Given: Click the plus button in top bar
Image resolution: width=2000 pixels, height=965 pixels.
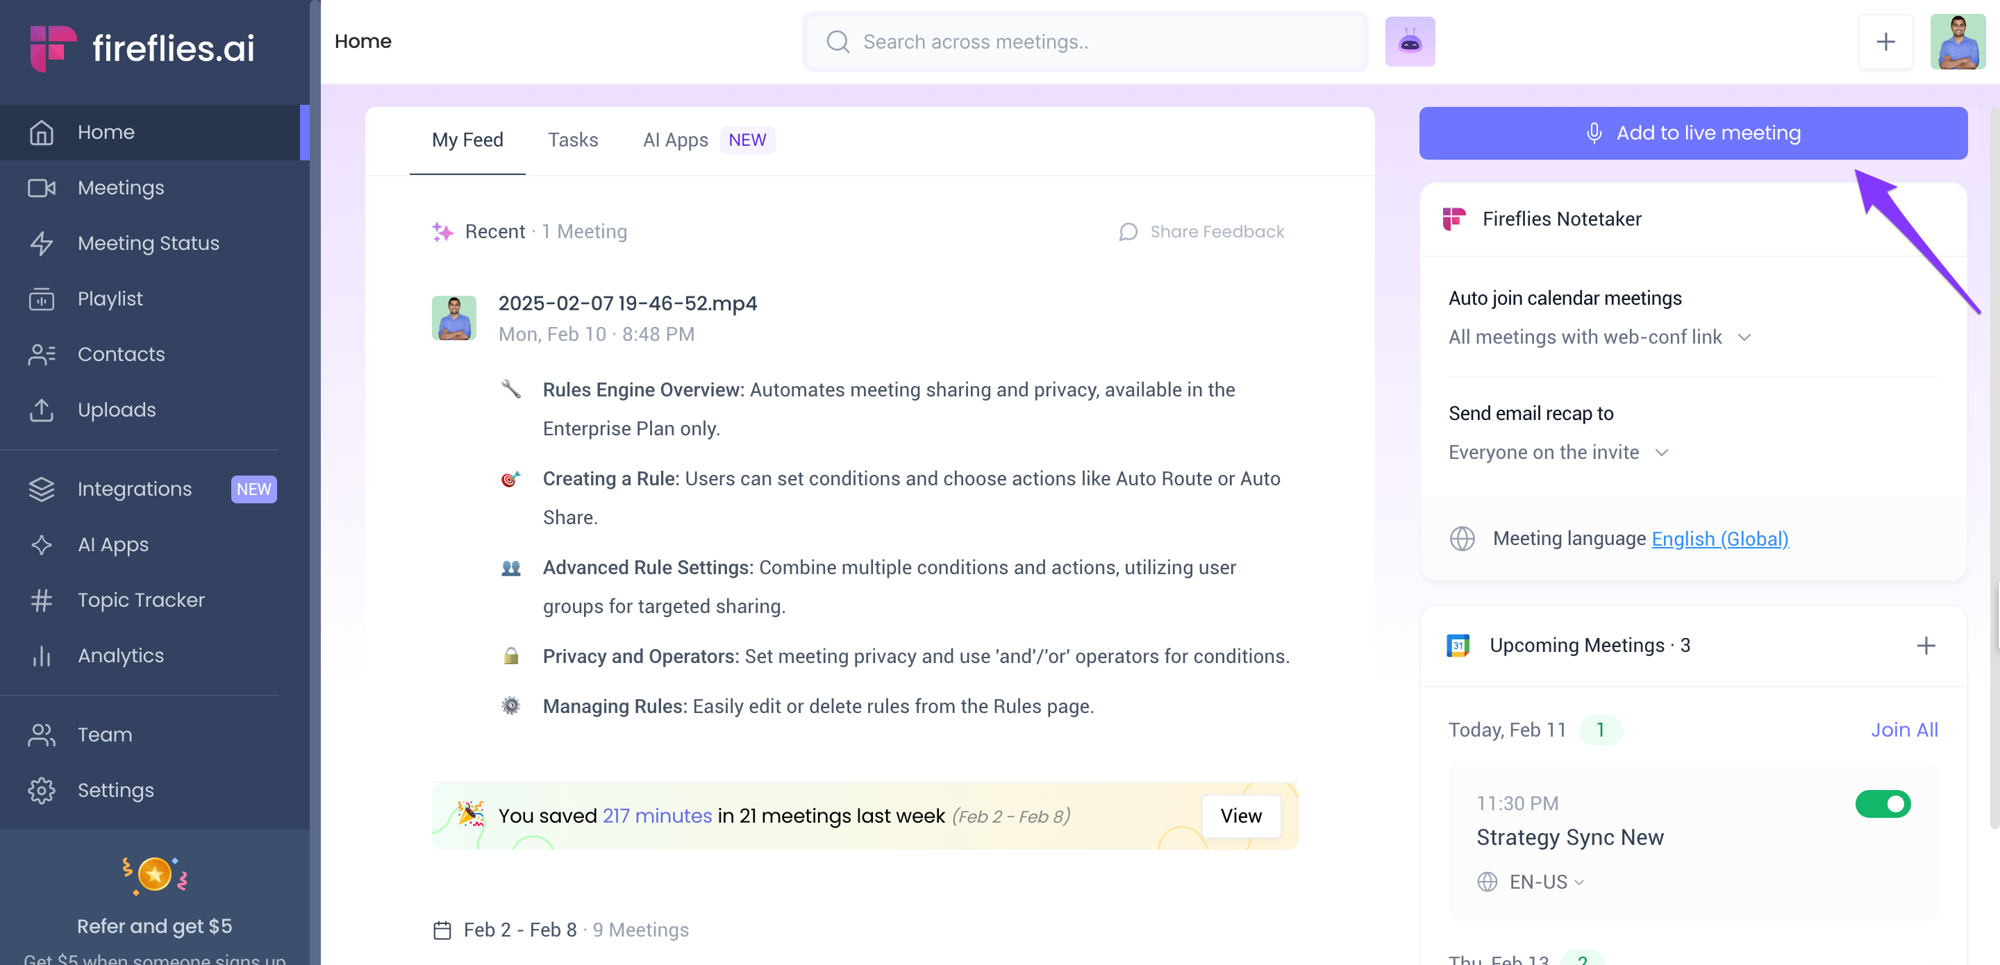Looking at the screenshot, I should [1885, 42].
